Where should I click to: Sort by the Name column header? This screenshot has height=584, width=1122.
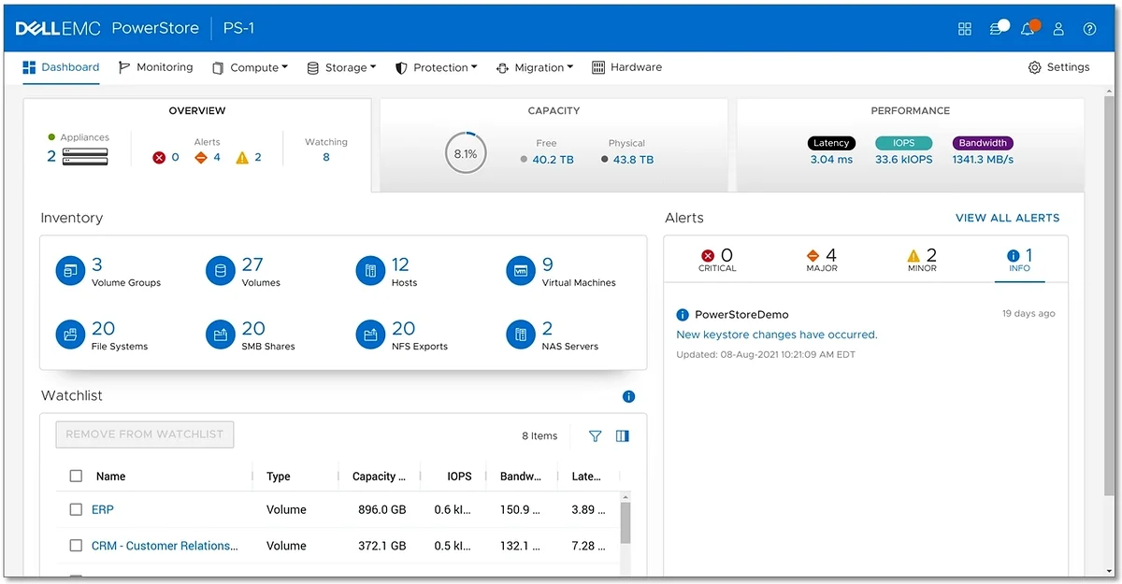click(x=110, y=477)
